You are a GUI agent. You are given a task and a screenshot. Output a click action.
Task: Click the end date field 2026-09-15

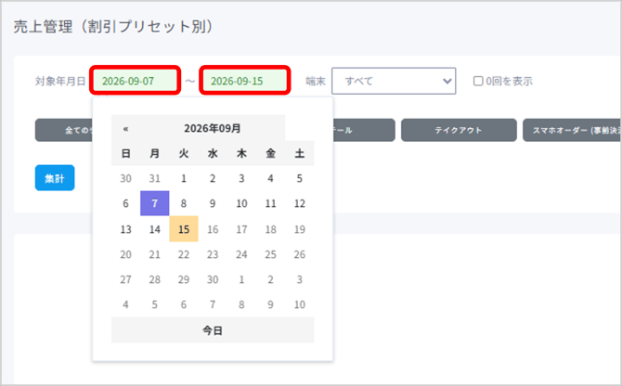click(245, 81)
